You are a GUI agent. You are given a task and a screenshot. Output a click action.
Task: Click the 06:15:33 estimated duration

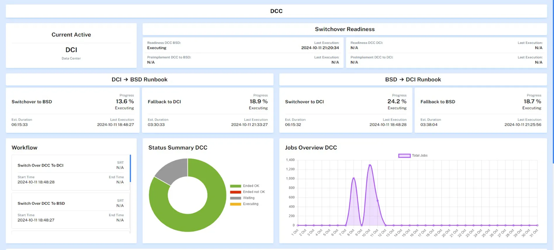[20, 125]
